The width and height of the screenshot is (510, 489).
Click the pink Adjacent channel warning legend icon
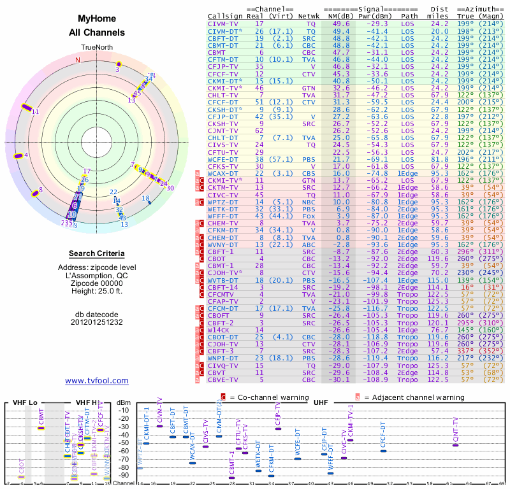358,397
